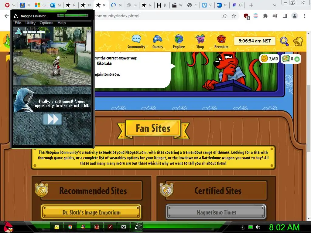Viewport: 311px width, 233px height.
Task: Click the NST clock display
Action: (x=255, y=41)
